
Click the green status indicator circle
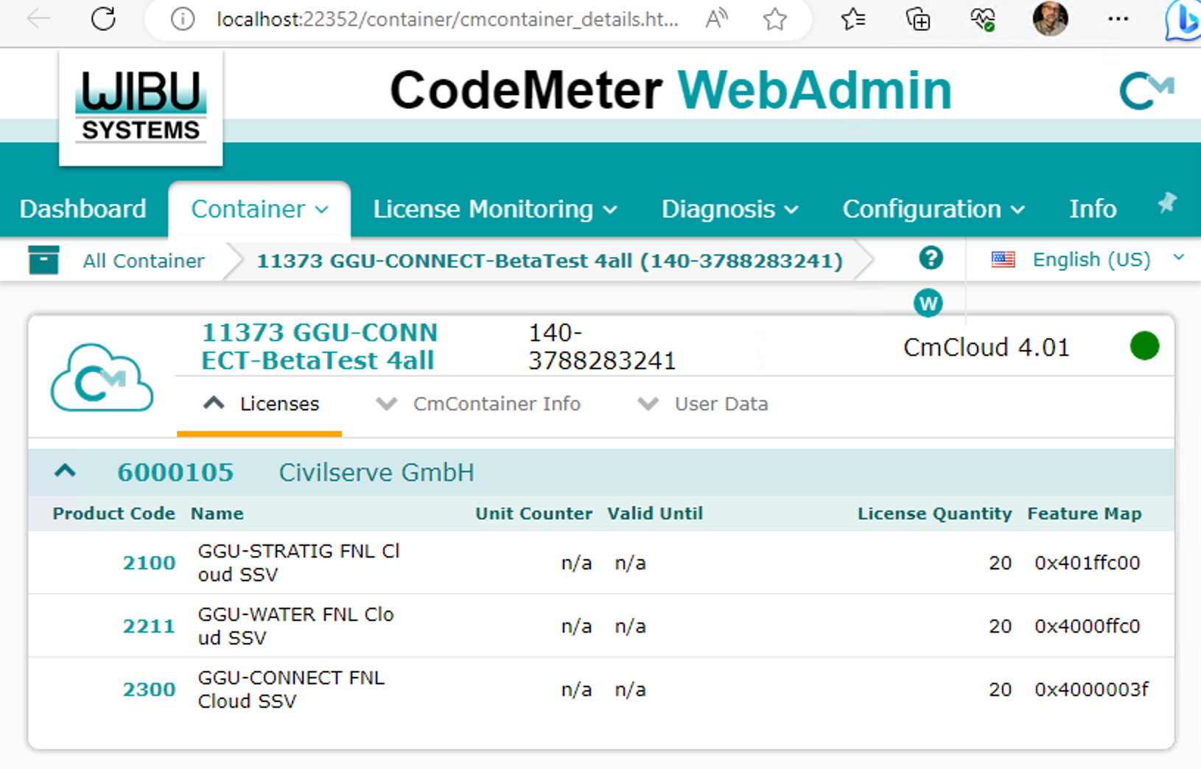(1144, 346)
